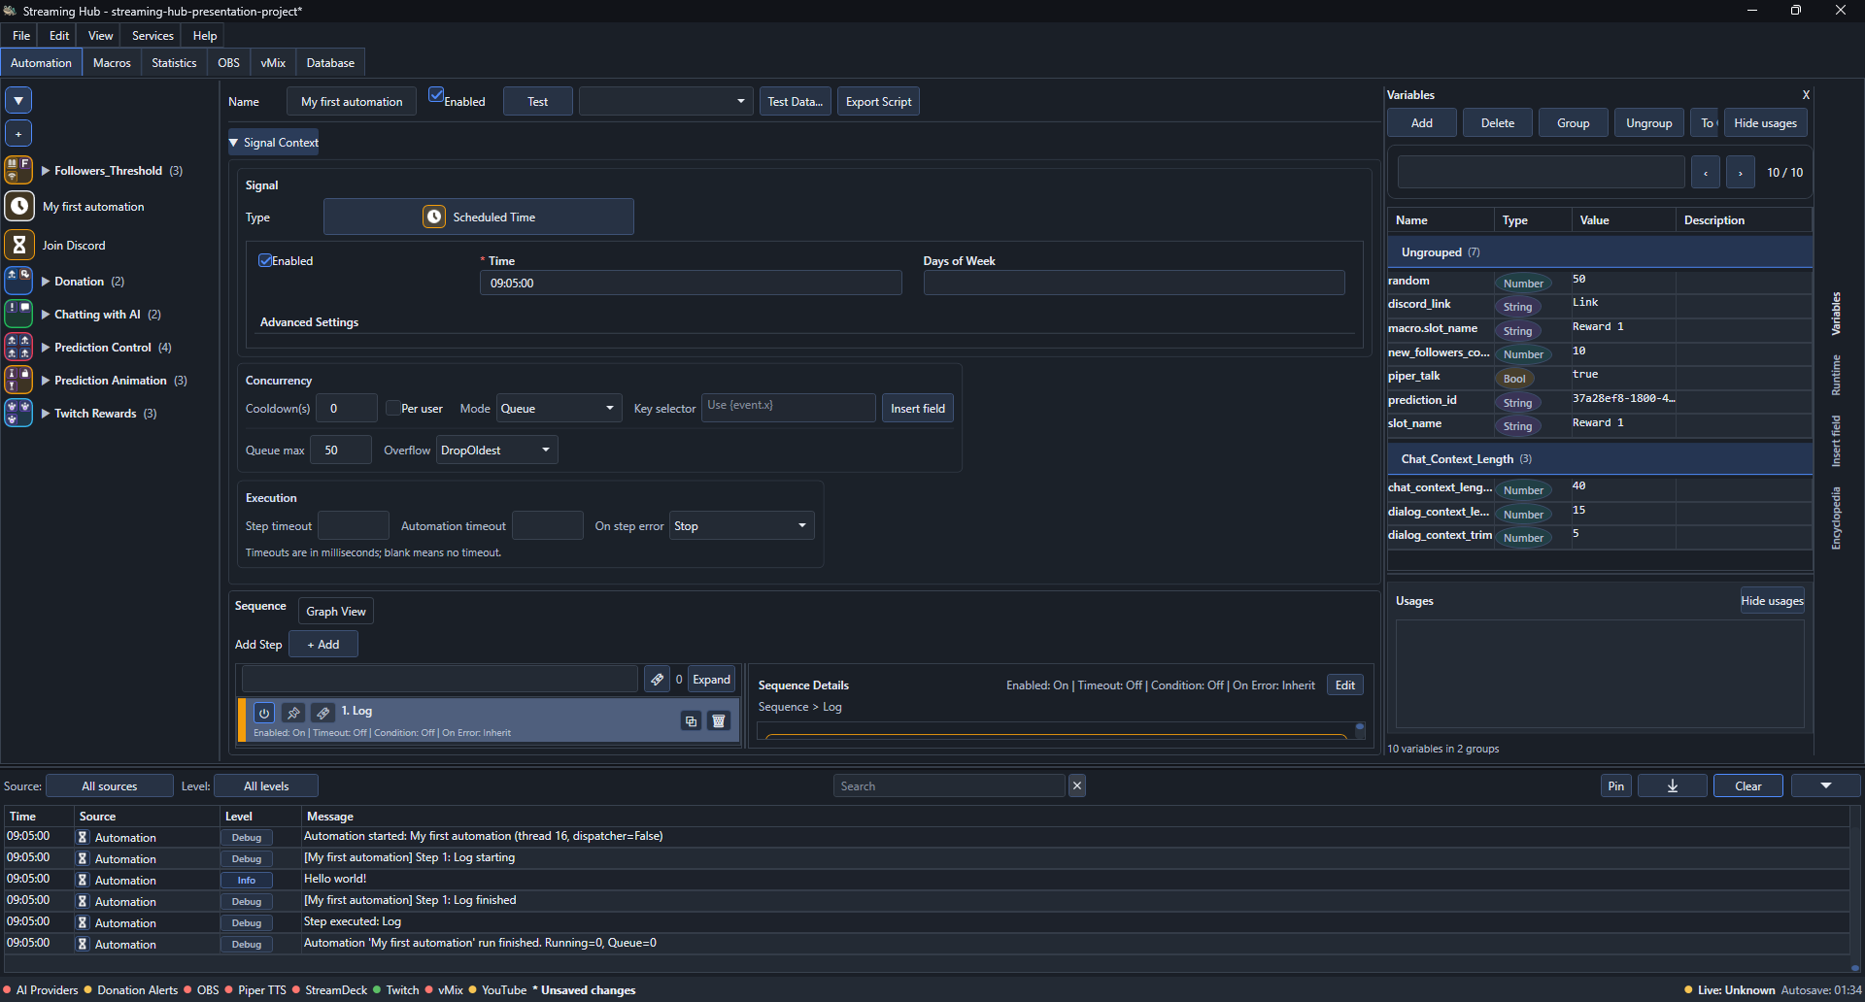The height and width of the screenshot is (1002, 1865).
Task: Collapse the Signal Context section
Action: [275, 142]
